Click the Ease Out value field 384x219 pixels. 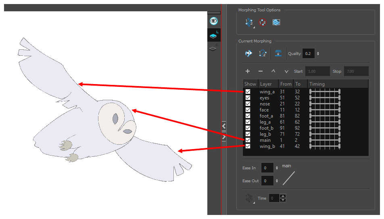(267, 181)
